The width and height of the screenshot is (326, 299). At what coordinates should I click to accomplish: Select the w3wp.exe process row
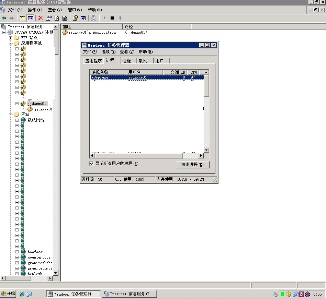(x=147, y=77)
